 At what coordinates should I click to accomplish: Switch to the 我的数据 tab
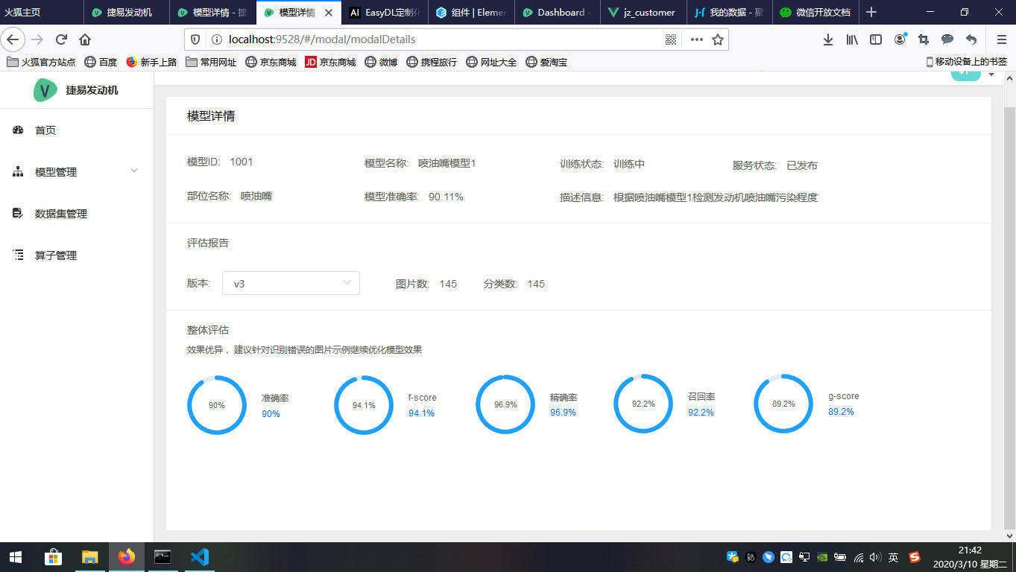tap(730, 12)
